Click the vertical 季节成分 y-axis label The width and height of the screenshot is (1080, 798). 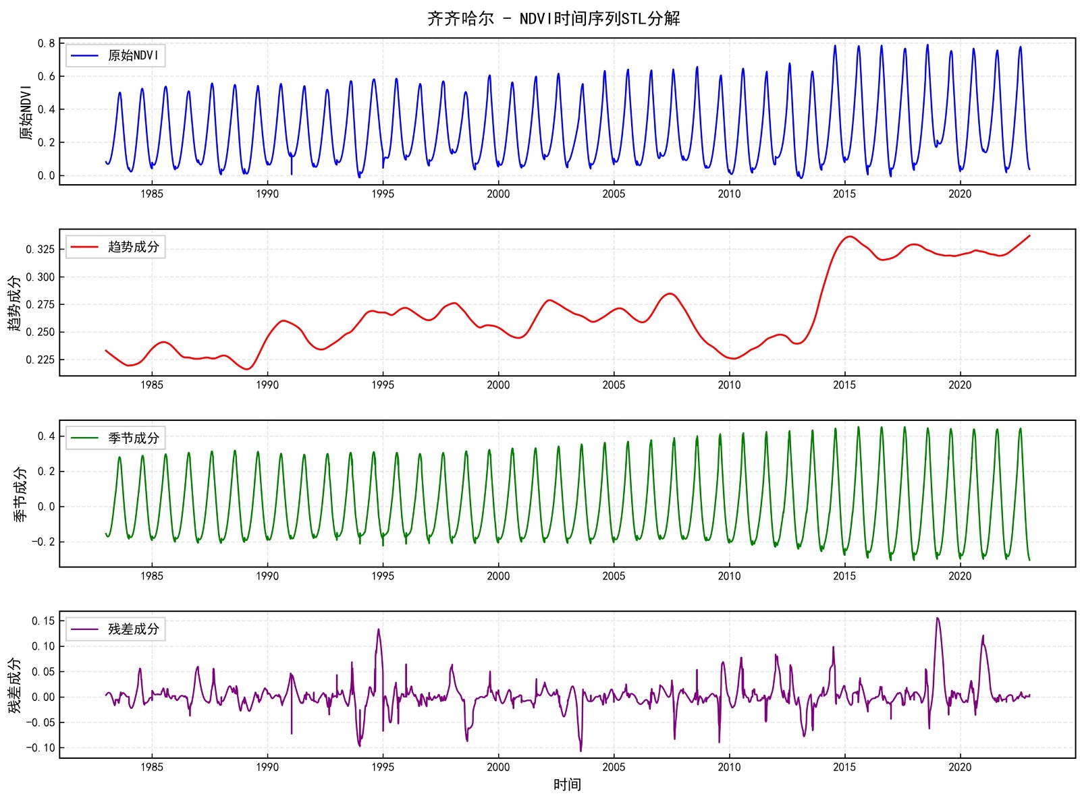[x=20, y=494]
